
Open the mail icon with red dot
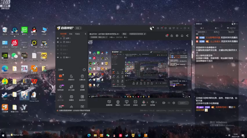[x=162, y=28]
